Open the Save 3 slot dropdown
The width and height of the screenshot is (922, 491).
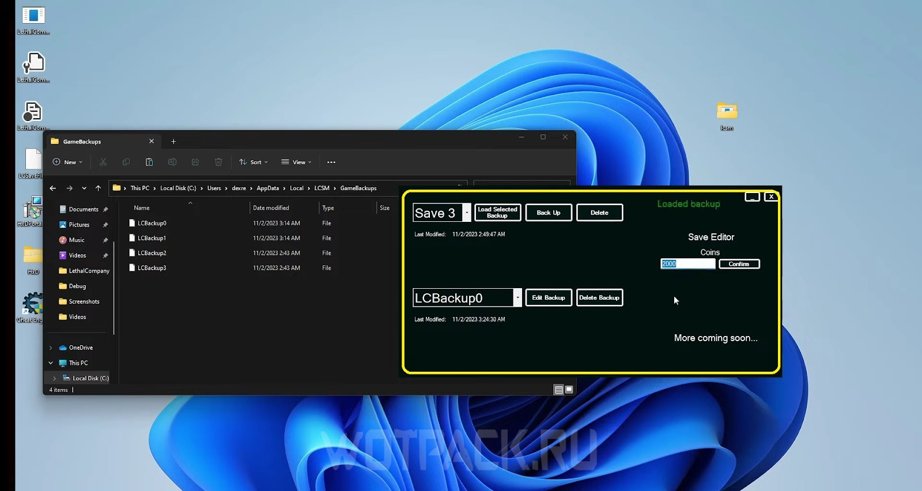[x=467, y=213]
